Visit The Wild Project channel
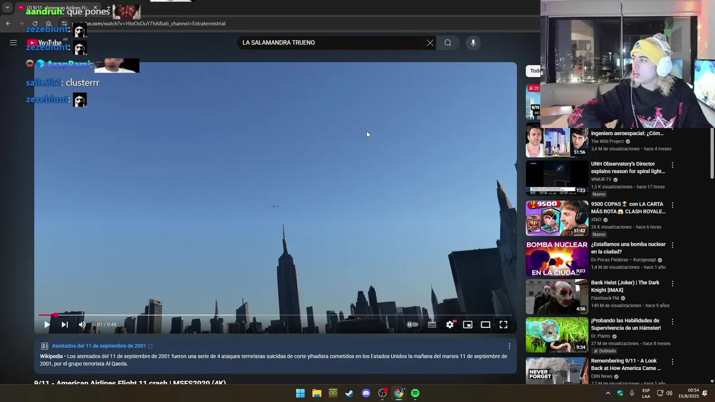 tap(607, 141)
